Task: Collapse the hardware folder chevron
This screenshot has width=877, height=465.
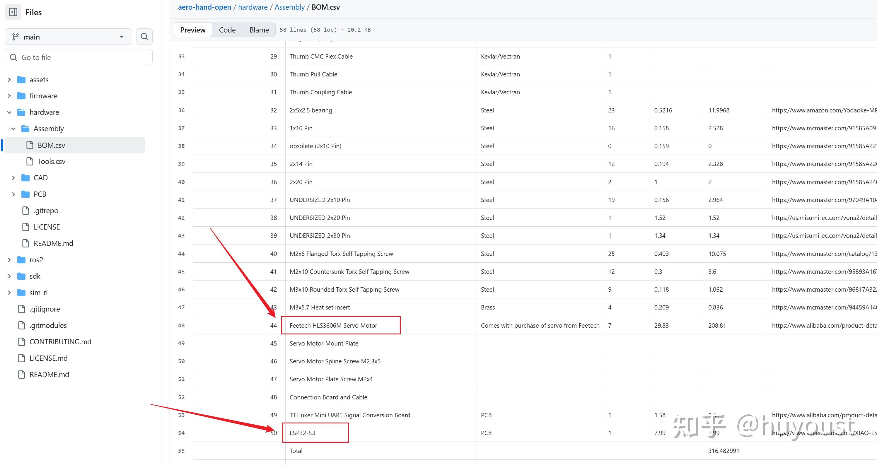Action: pyautogui.click(x=10, y=112)
